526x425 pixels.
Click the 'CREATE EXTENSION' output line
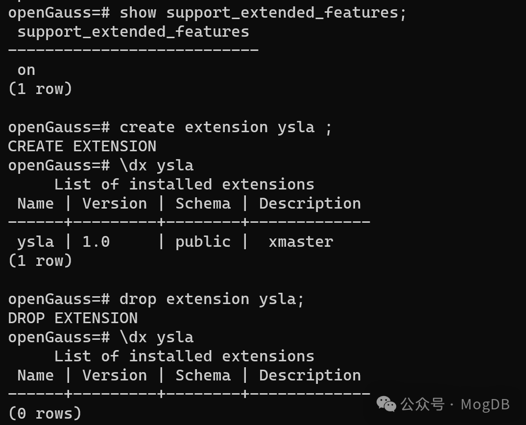point(82,146)
